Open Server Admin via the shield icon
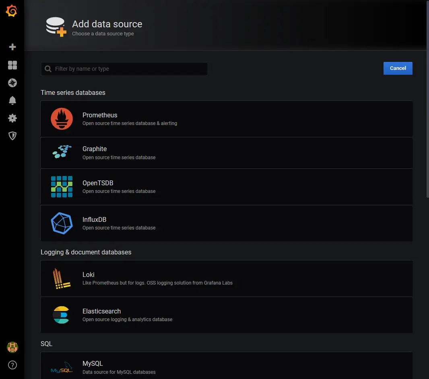 [12, 136]
